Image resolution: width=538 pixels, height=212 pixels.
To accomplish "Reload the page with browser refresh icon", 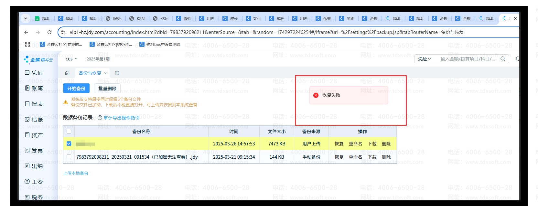I will coord(49,32).
